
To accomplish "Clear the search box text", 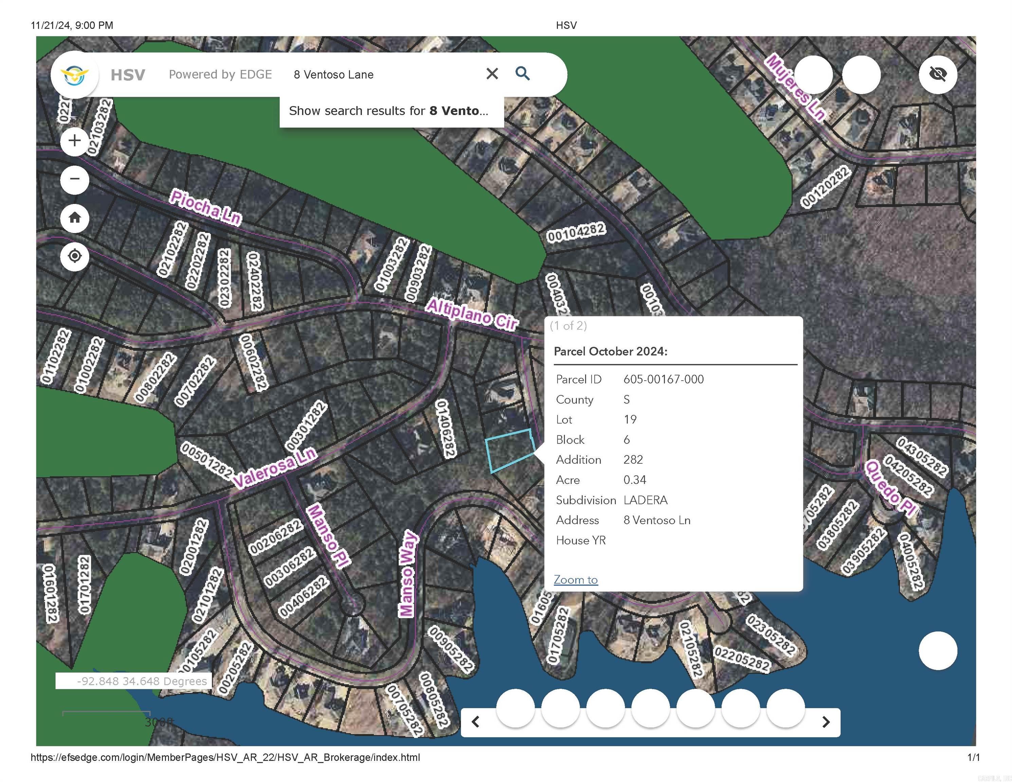I will tap(492, 74).
